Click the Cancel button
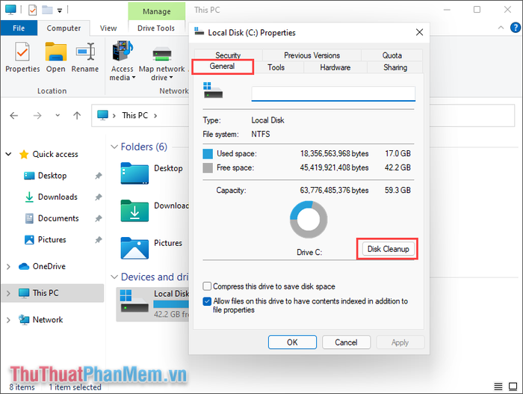This screenshot has height=394, width=523. tap(346, 342)
